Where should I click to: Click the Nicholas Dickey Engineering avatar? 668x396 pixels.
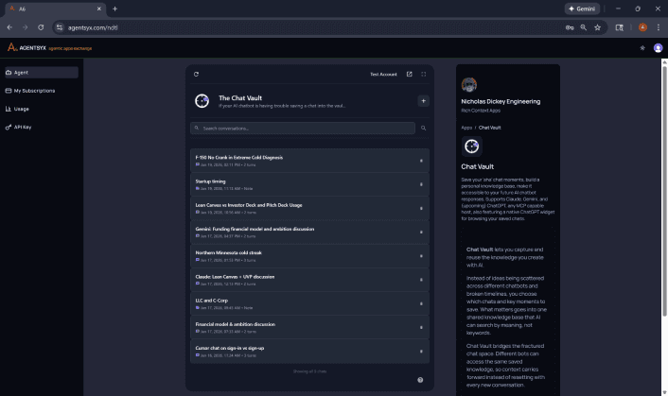(x=469, y=85)
